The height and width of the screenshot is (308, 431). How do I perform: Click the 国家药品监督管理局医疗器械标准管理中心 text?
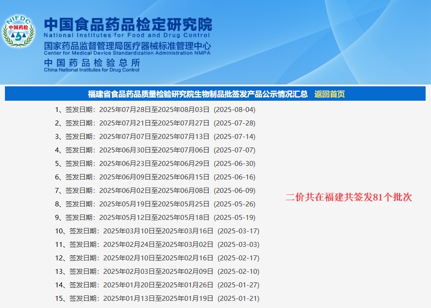click(127, 46)
